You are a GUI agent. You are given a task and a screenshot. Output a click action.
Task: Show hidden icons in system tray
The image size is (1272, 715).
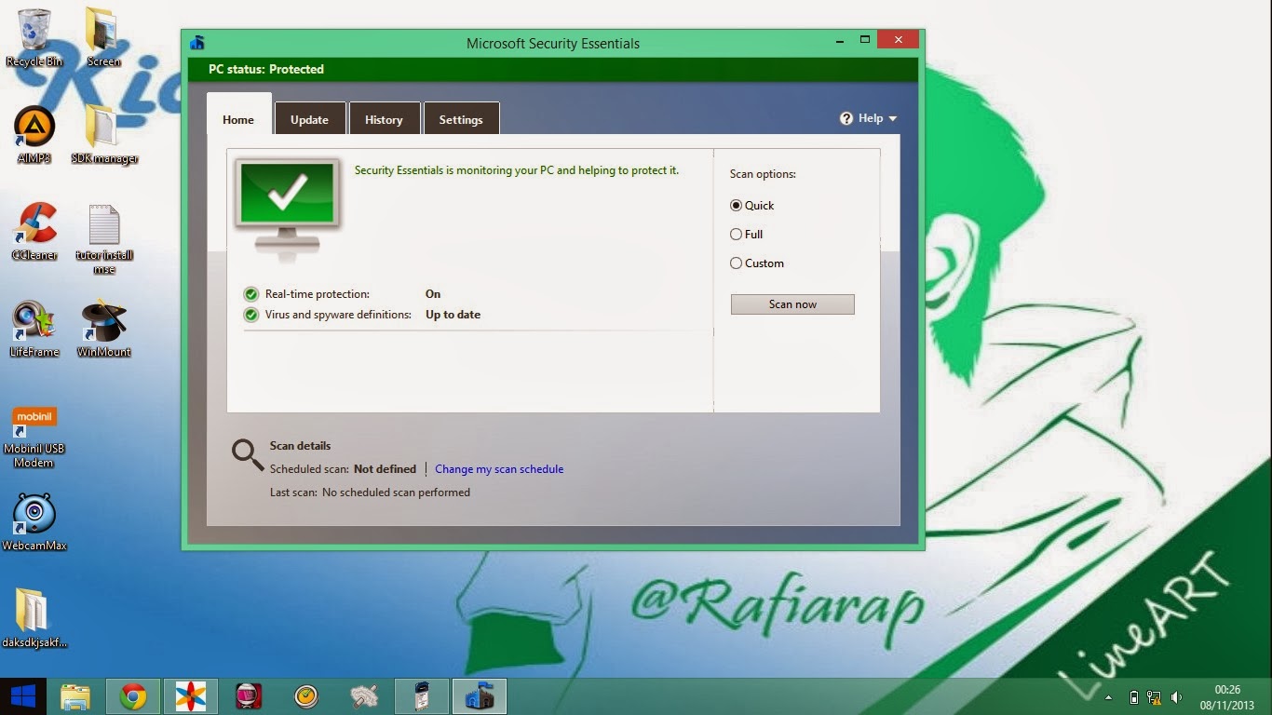(1108, 697)
